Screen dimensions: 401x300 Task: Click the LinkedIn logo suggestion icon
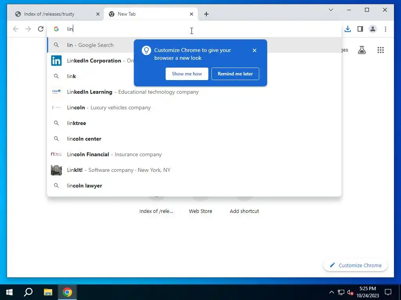(x=56, y=61)
